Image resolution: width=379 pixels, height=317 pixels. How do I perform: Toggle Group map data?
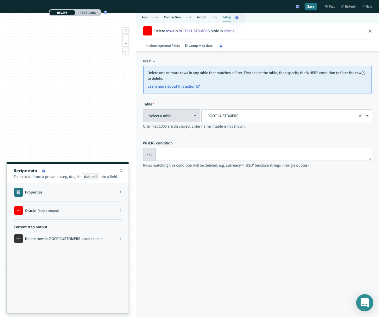(x=199, y=46)
